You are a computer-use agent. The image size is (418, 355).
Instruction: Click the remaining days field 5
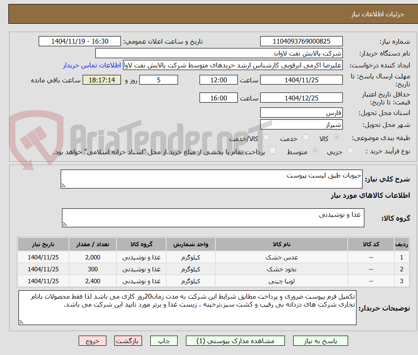click(x=159, y=80)
